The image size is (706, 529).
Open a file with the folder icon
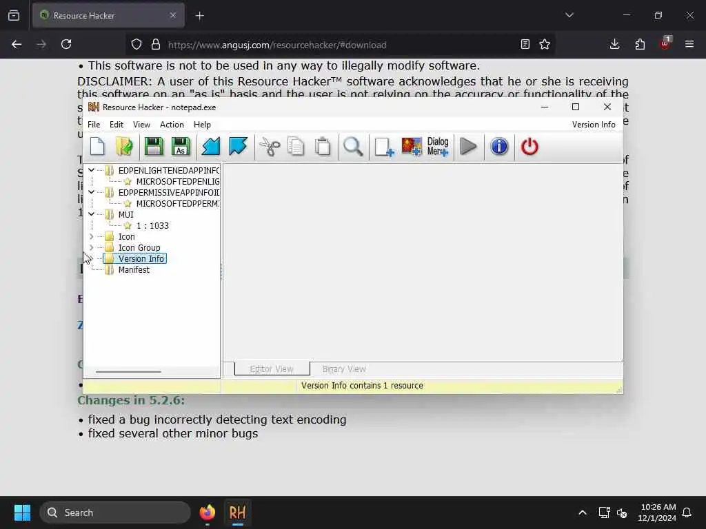point(124,147)
